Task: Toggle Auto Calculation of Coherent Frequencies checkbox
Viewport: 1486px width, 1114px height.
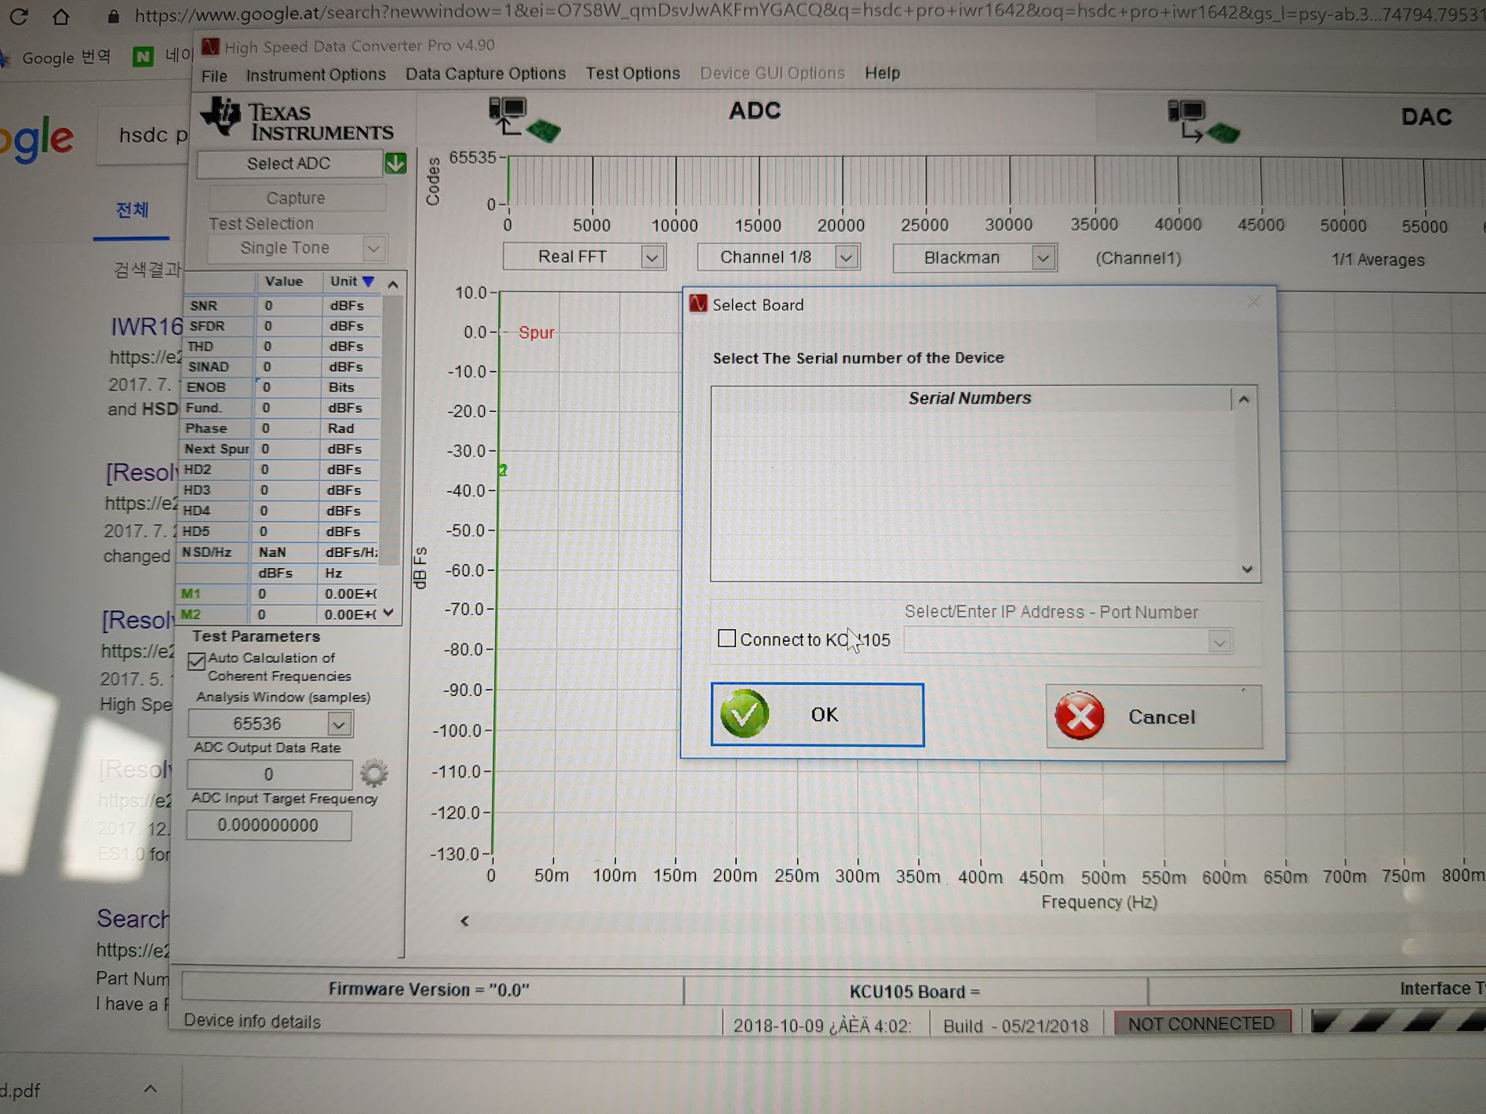Action: point(196,661)
